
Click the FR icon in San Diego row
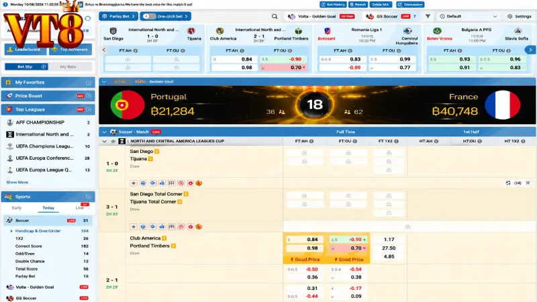coord(172,183)
